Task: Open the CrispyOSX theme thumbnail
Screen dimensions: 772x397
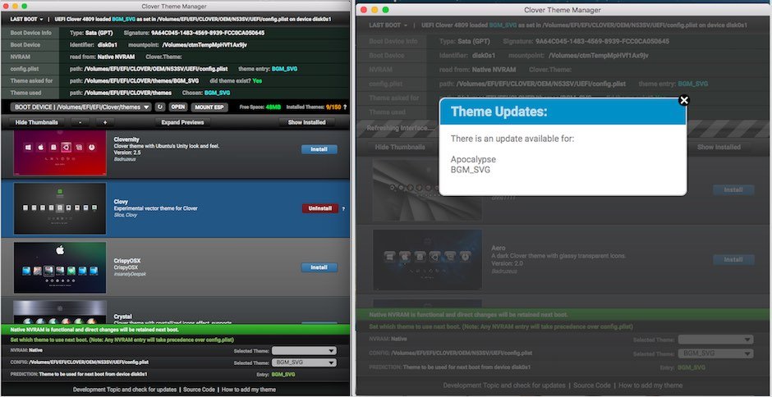Action: 60,267
